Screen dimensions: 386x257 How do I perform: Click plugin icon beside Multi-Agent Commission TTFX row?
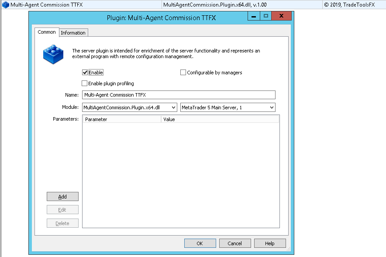point(5,5)
